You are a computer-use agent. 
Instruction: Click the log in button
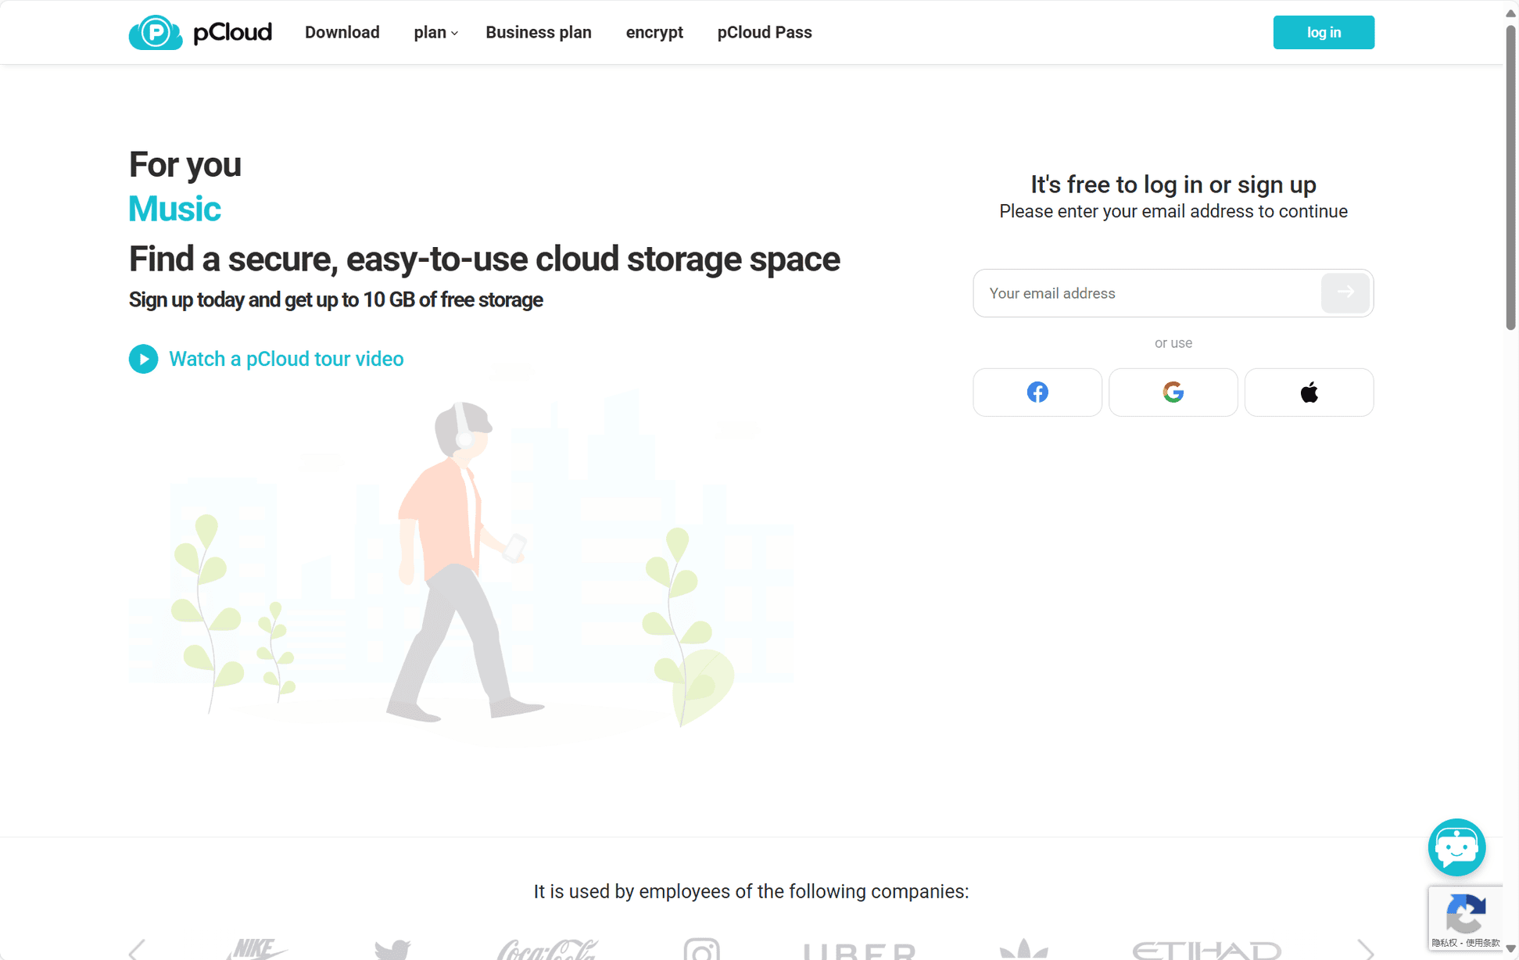coord(1323,32)
